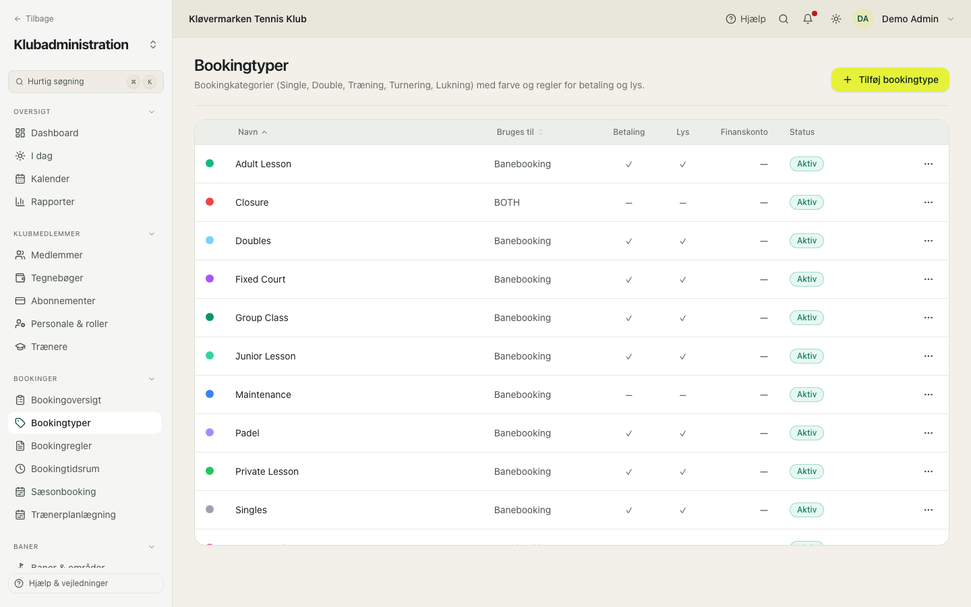Open row actions for Singles
971x607 pixels.
pos(929,510)
